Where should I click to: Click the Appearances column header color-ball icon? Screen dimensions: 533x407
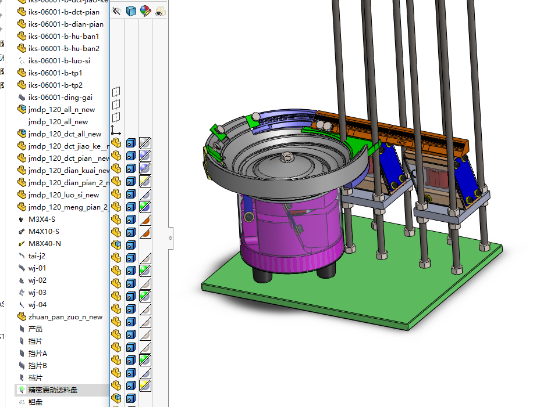point(145,10)
